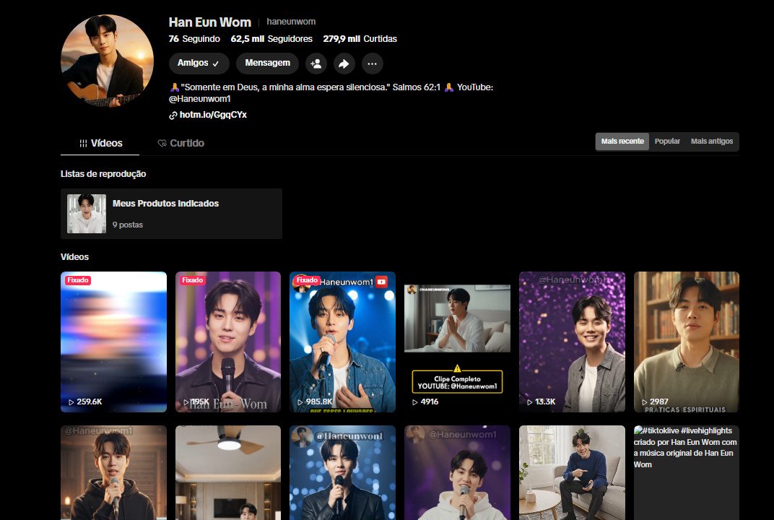774x520 pixels.
Task: Click the heart icon on Curtido tab
Action: click(162, 143)
